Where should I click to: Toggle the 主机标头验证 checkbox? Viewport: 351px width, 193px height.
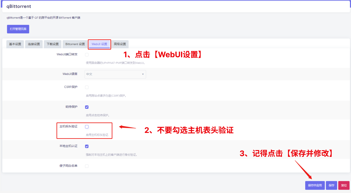87,126
